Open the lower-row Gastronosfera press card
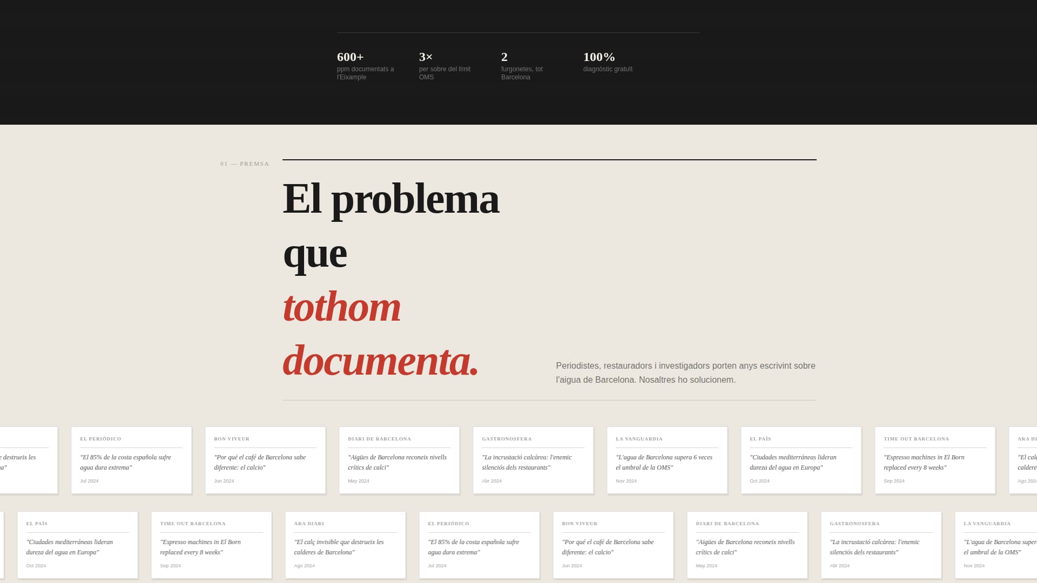Screen dimensions: 1037x583 point(881,545)
